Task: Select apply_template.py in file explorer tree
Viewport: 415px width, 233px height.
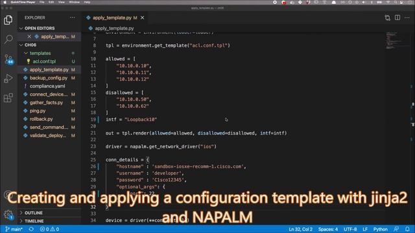Action: tap(49, 69)
